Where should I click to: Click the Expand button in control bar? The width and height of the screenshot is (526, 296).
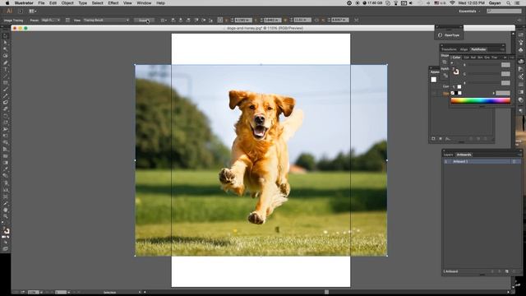[144, 20]
